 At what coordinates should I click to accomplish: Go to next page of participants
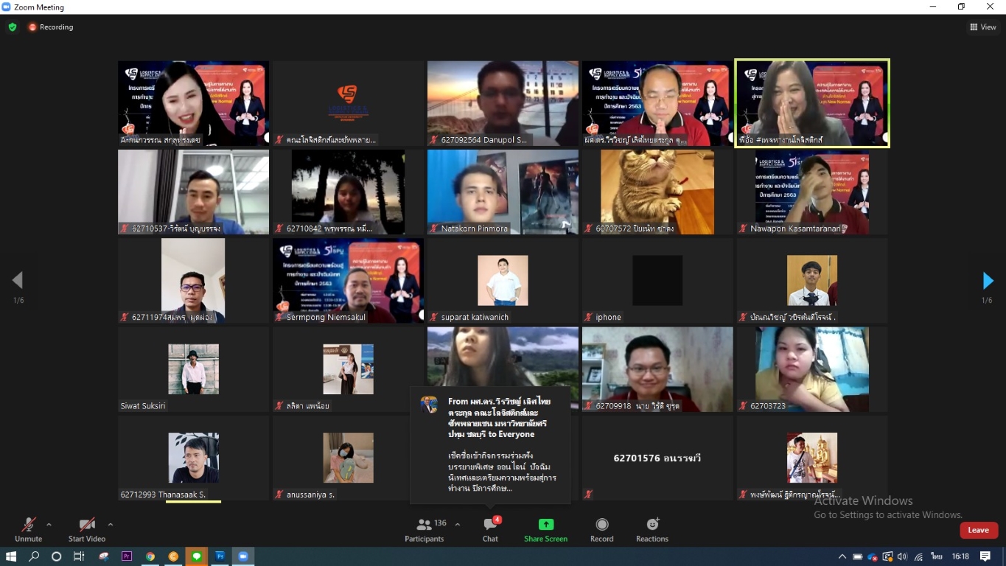(x=988, y=281)
